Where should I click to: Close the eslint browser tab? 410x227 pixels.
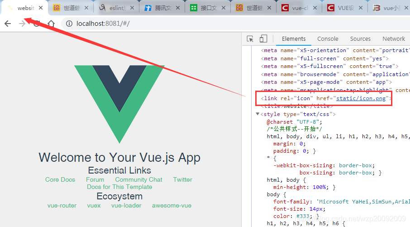tap(132, 8)
